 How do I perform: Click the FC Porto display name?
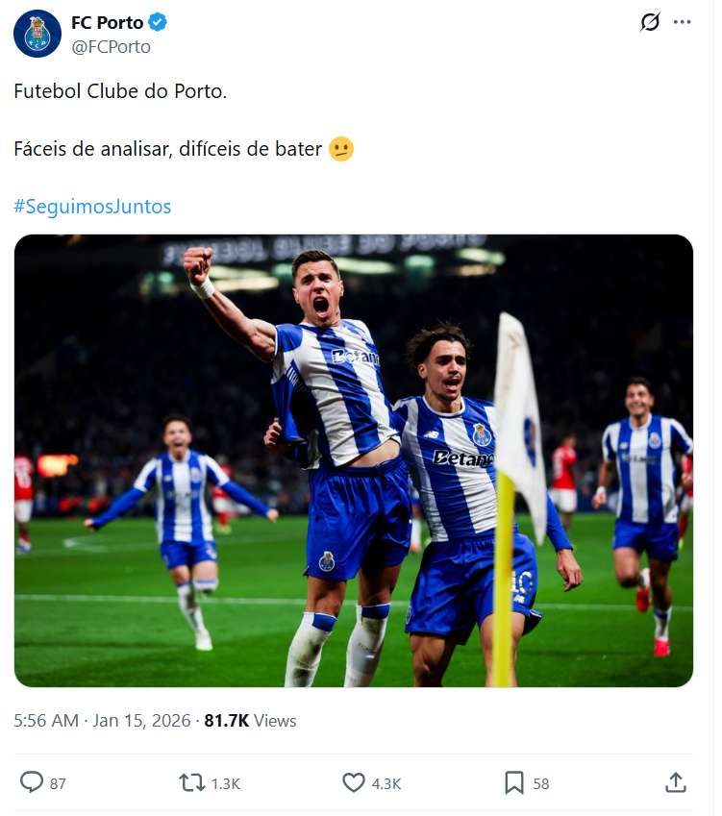coord(107,23)
